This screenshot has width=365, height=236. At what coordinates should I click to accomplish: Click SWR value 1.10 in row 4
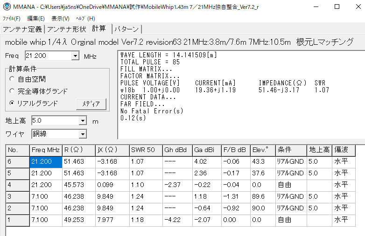point(146,185)
